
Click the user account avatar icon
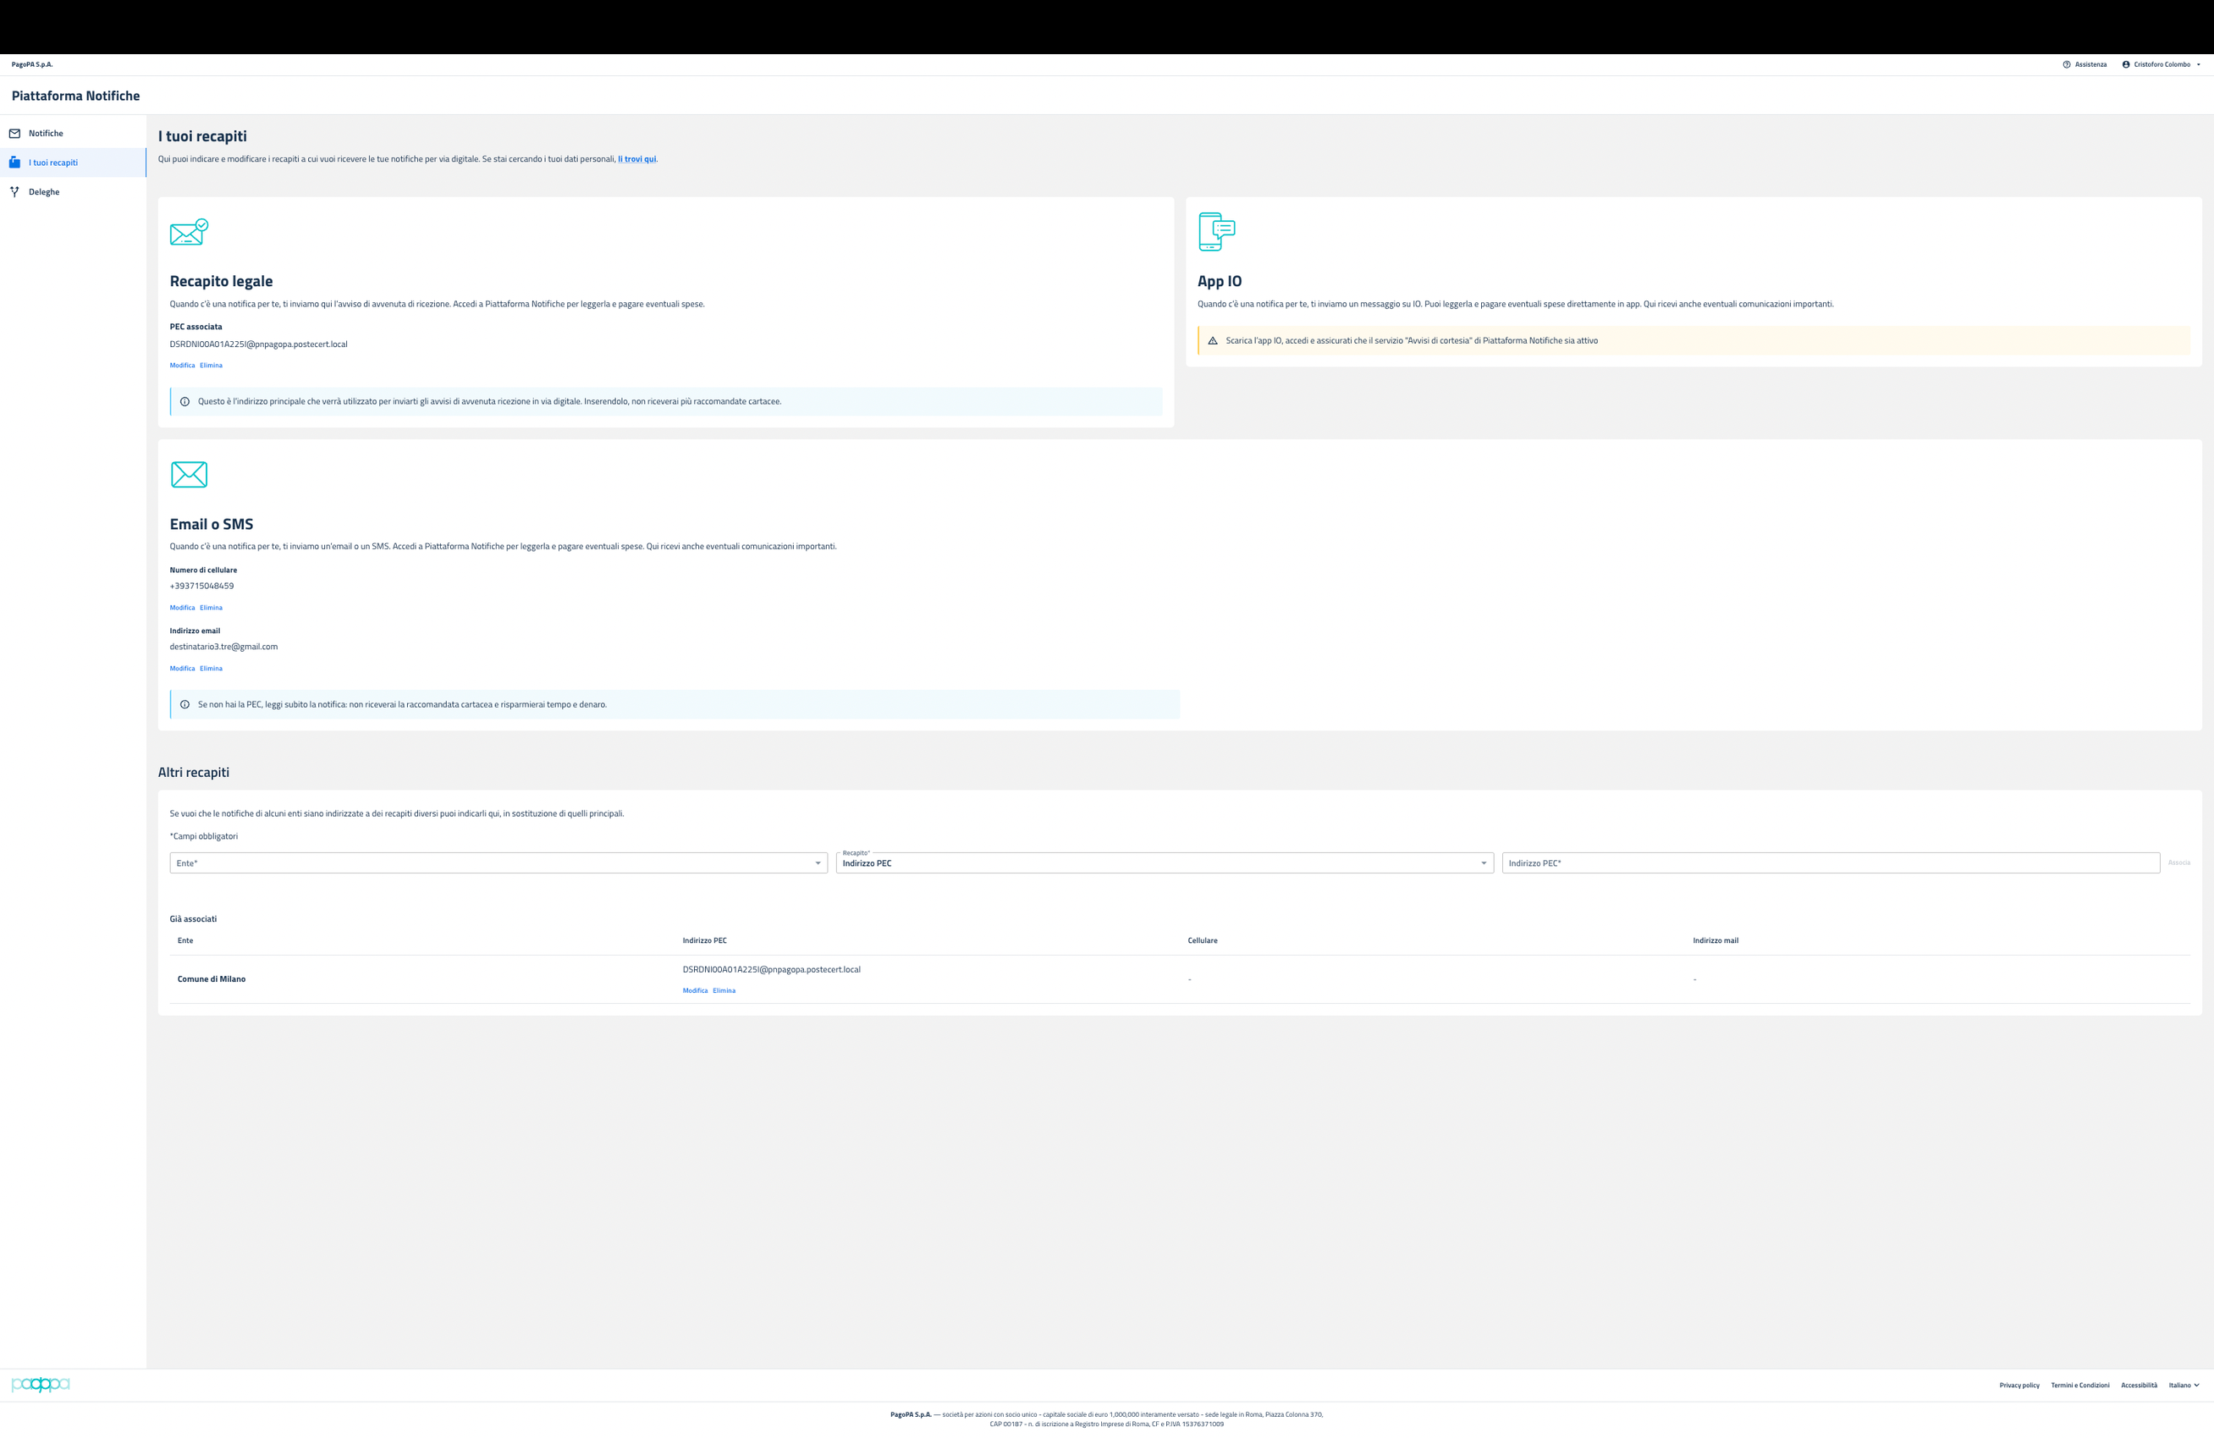2126,64
